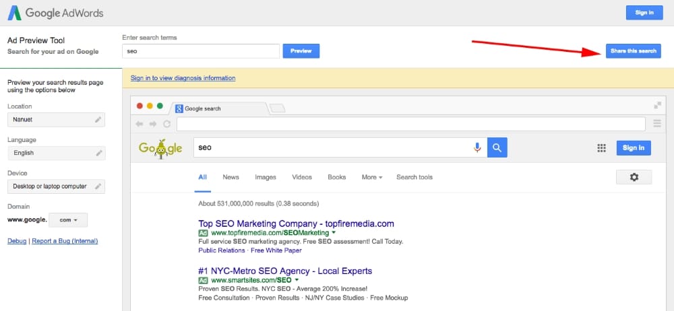674x311 pixels.
Task: Click the browser reload icon
Action: point(166,124)
